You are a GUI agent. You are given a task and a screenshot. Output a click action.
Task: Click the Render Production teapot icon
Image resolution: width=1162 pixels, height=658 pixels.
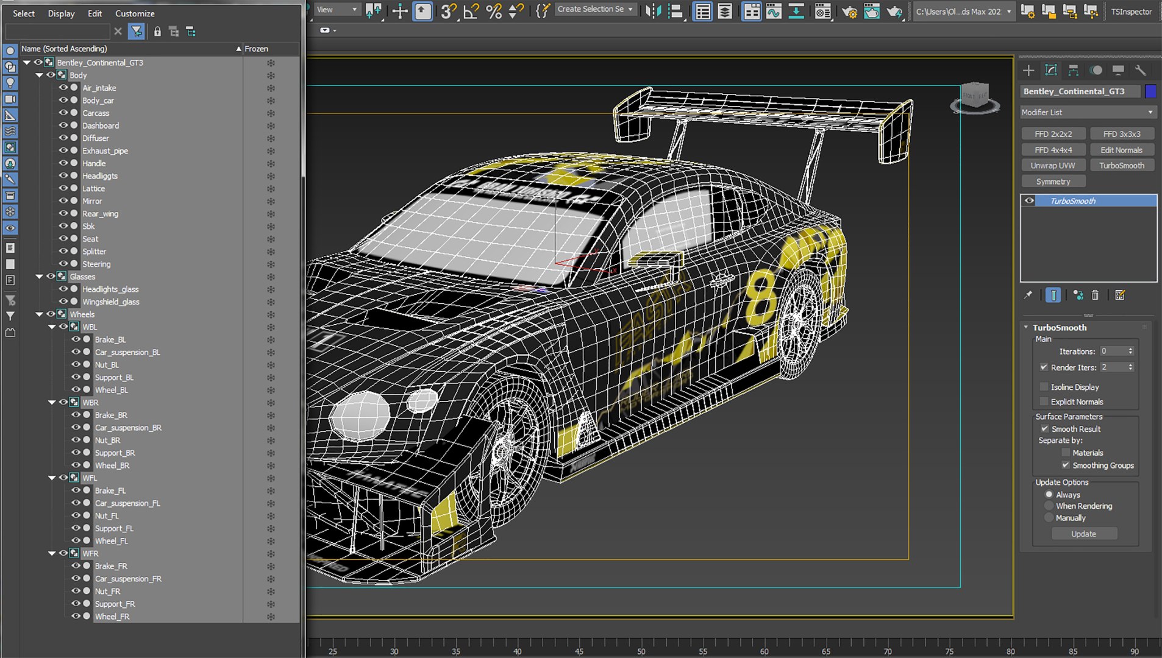coord(894,11)
